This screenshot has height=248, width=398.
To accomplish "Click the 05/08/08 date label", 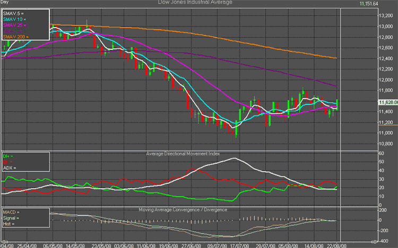I will pyautogui.click(x=288, y=246).
